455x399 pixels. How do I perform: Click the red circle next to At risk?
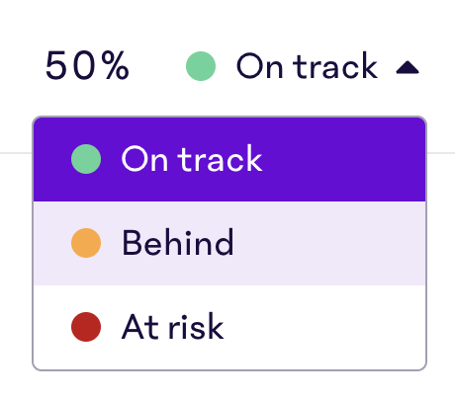(86, 327)
